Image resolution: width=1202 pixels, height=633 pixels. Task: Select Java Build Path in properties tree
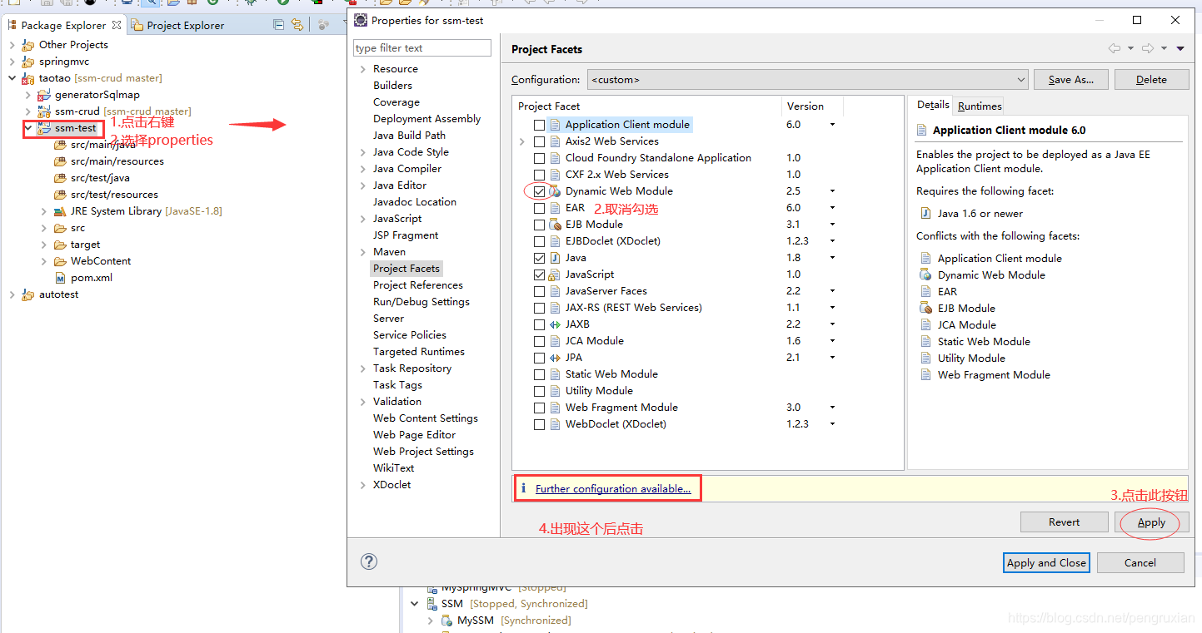click(409, 136)
